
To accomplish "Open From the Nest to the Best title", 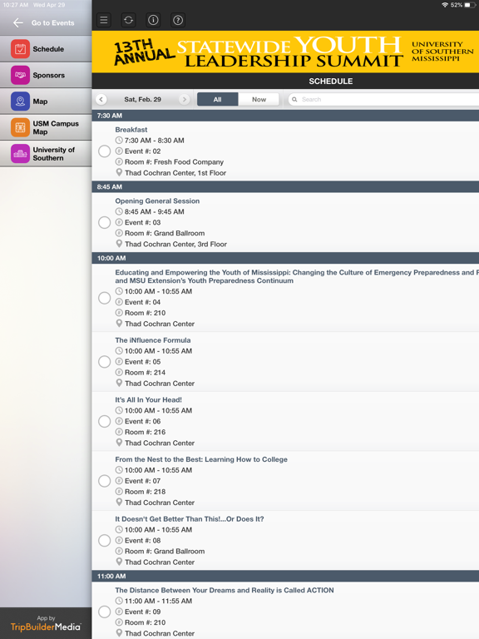I will click(201, 459).
